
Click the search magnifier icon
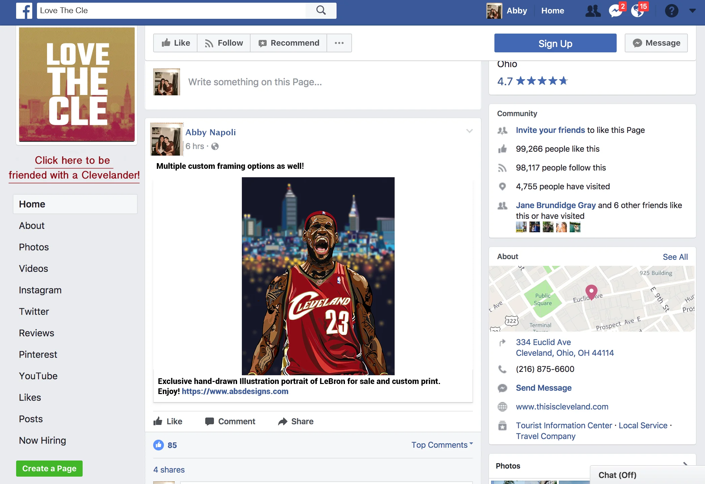coord(321,10)
